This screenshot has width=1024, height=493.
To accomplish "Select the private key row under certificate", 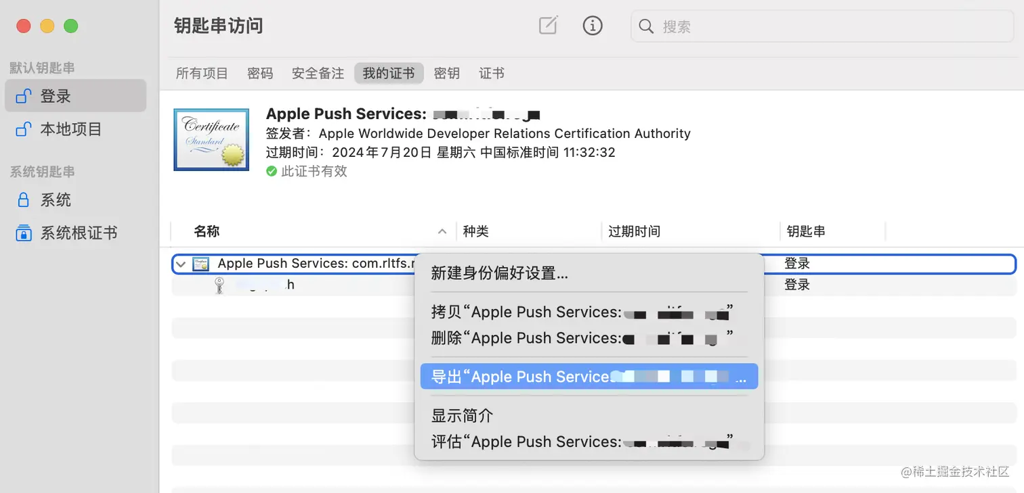I will coord(594,285).
